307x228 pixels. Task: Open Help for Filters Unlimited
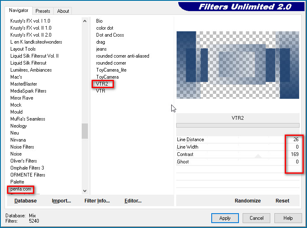point(288,218)
